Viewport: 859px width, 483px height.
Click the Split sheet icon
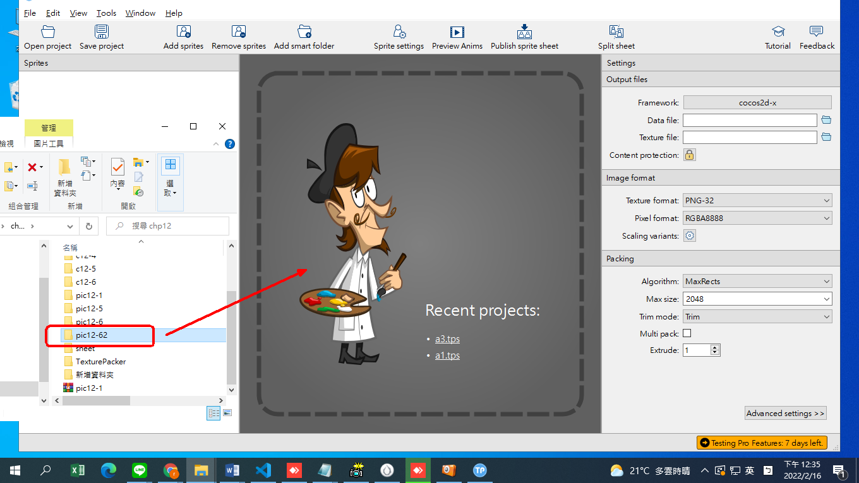616,32
